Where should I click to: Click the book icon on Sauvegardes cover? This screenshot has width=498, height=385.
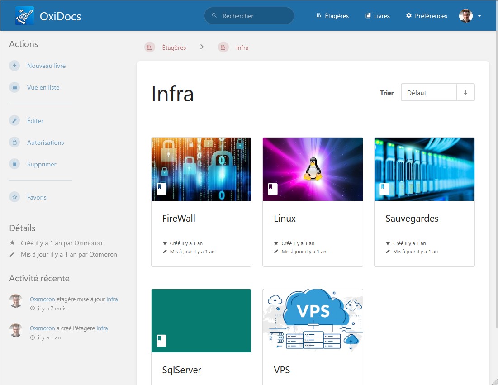[x=384, y=189]
